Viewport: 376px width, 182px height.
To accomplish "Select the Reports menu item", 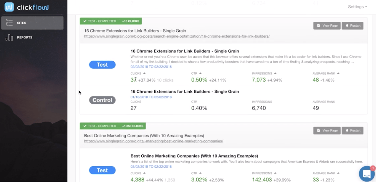I will (25, 38).
